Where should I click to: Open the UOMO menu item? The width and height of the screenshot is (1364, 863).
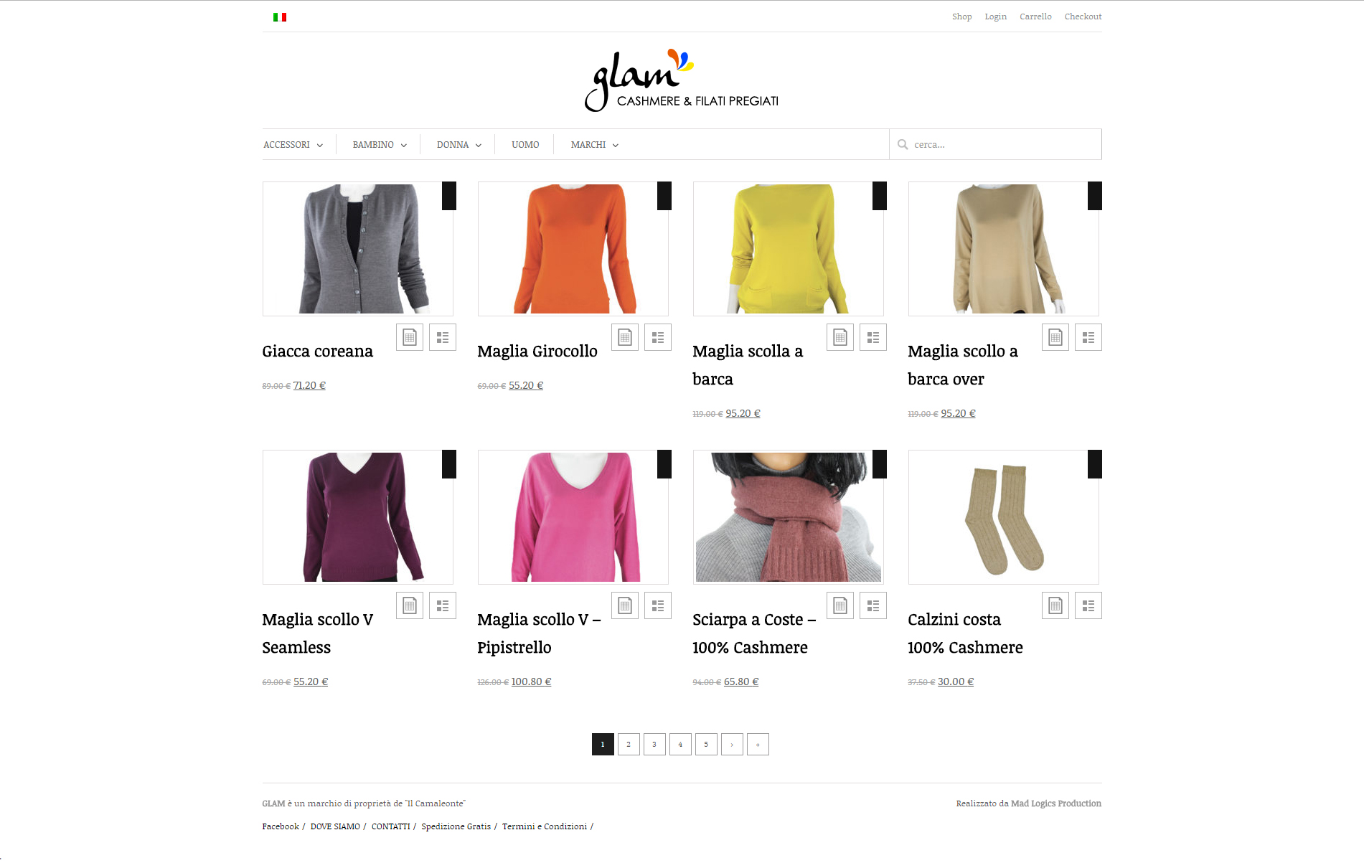click(x=525, y=145)
